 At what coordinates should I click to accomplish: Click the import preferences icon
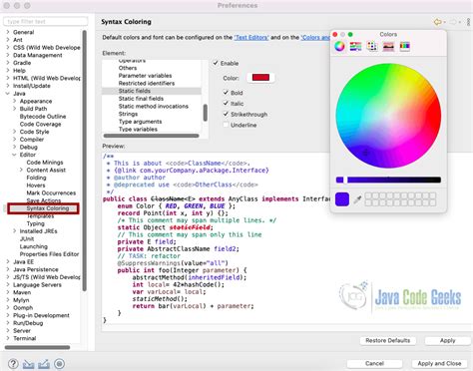pos(28,364)
